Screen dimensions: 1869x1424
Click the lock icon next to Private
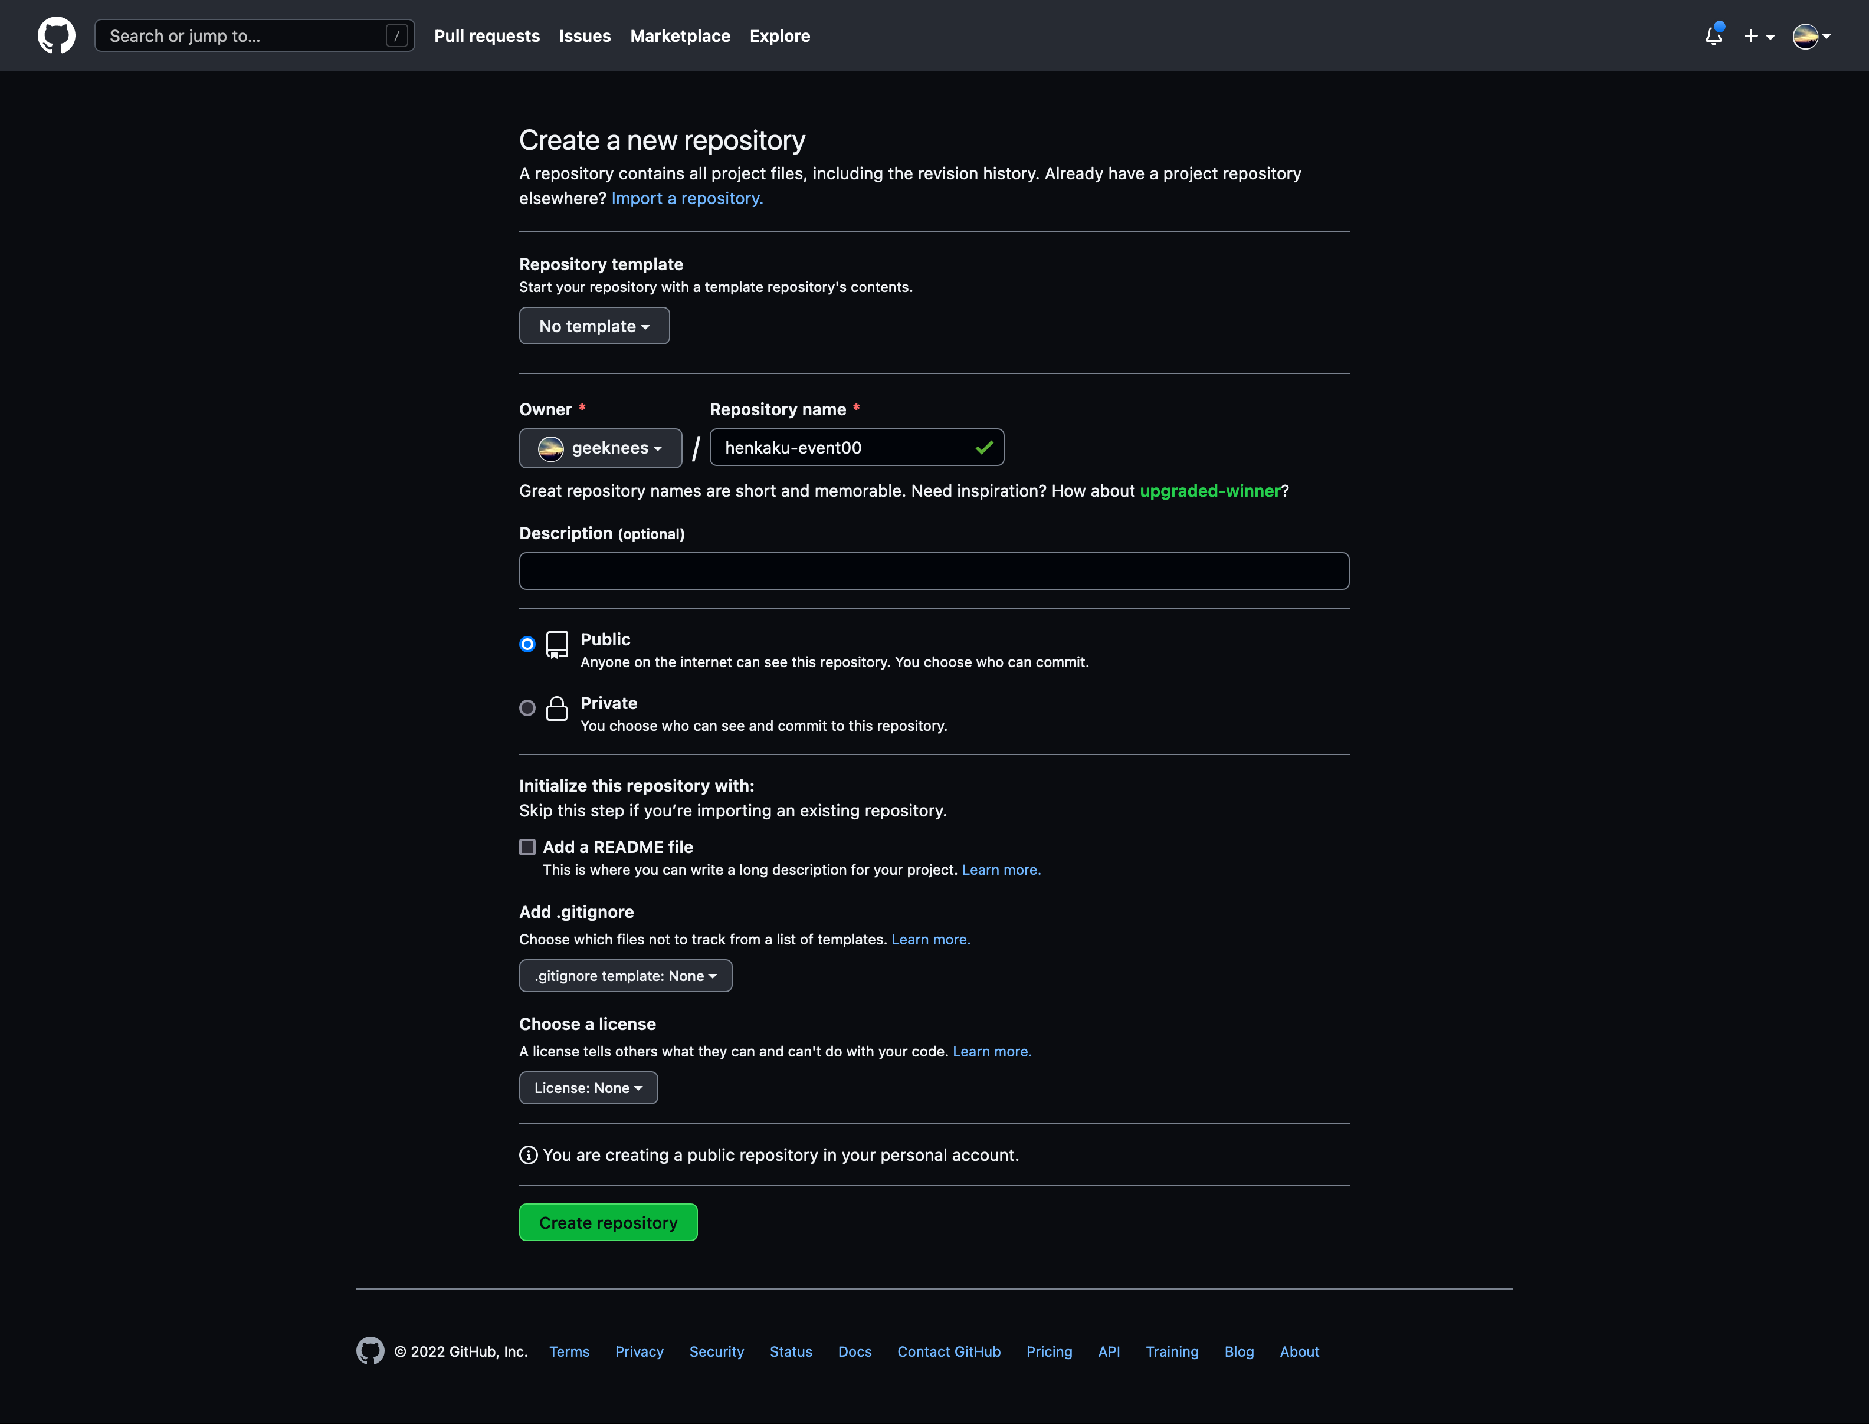557,708
